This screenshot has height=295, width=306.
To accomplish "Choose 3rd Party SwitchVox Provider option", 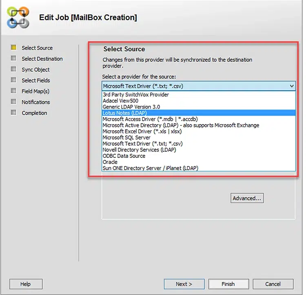I will (199, 94).
